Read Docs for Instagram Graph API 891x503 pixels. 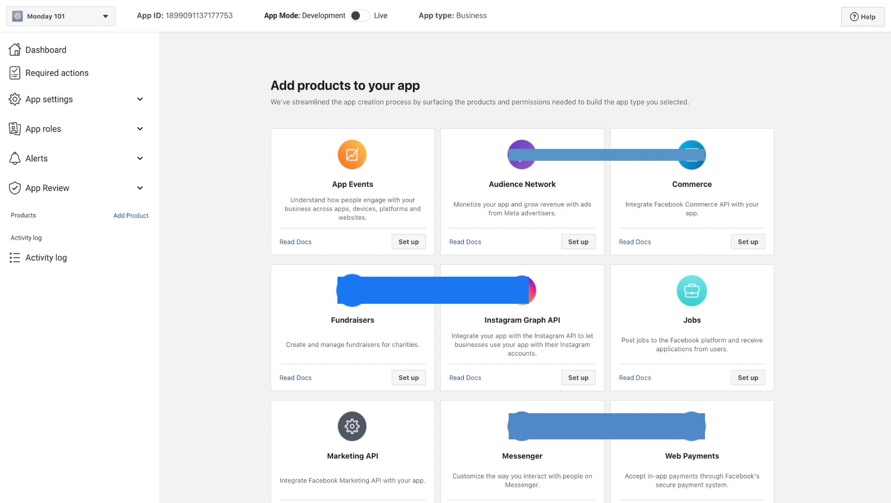pos(465,378)
